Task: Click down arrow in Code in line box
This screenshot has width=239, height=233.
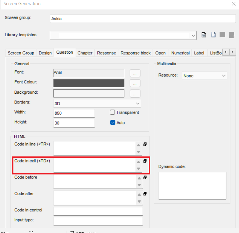Action: [x=138, y=152]
